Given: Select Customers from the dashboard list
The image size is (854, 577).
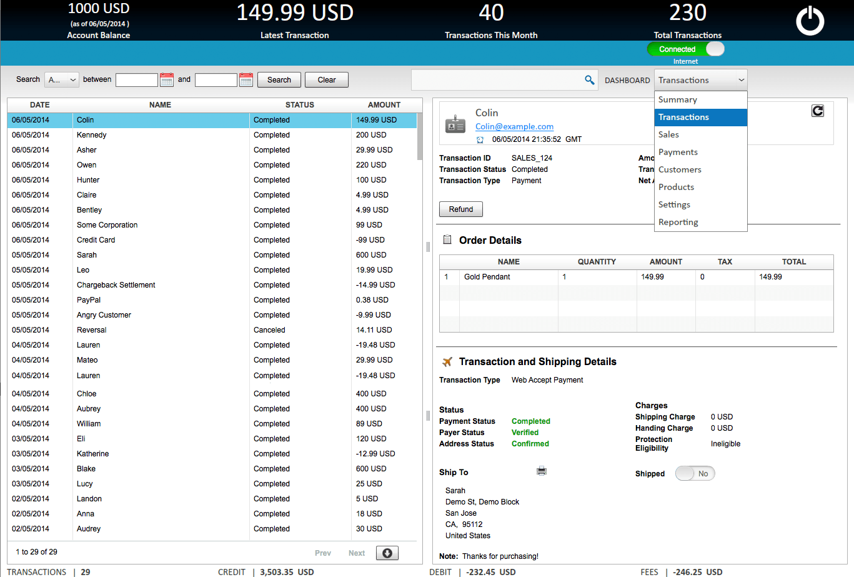Looking at the screenshot, I should point(680,169).
